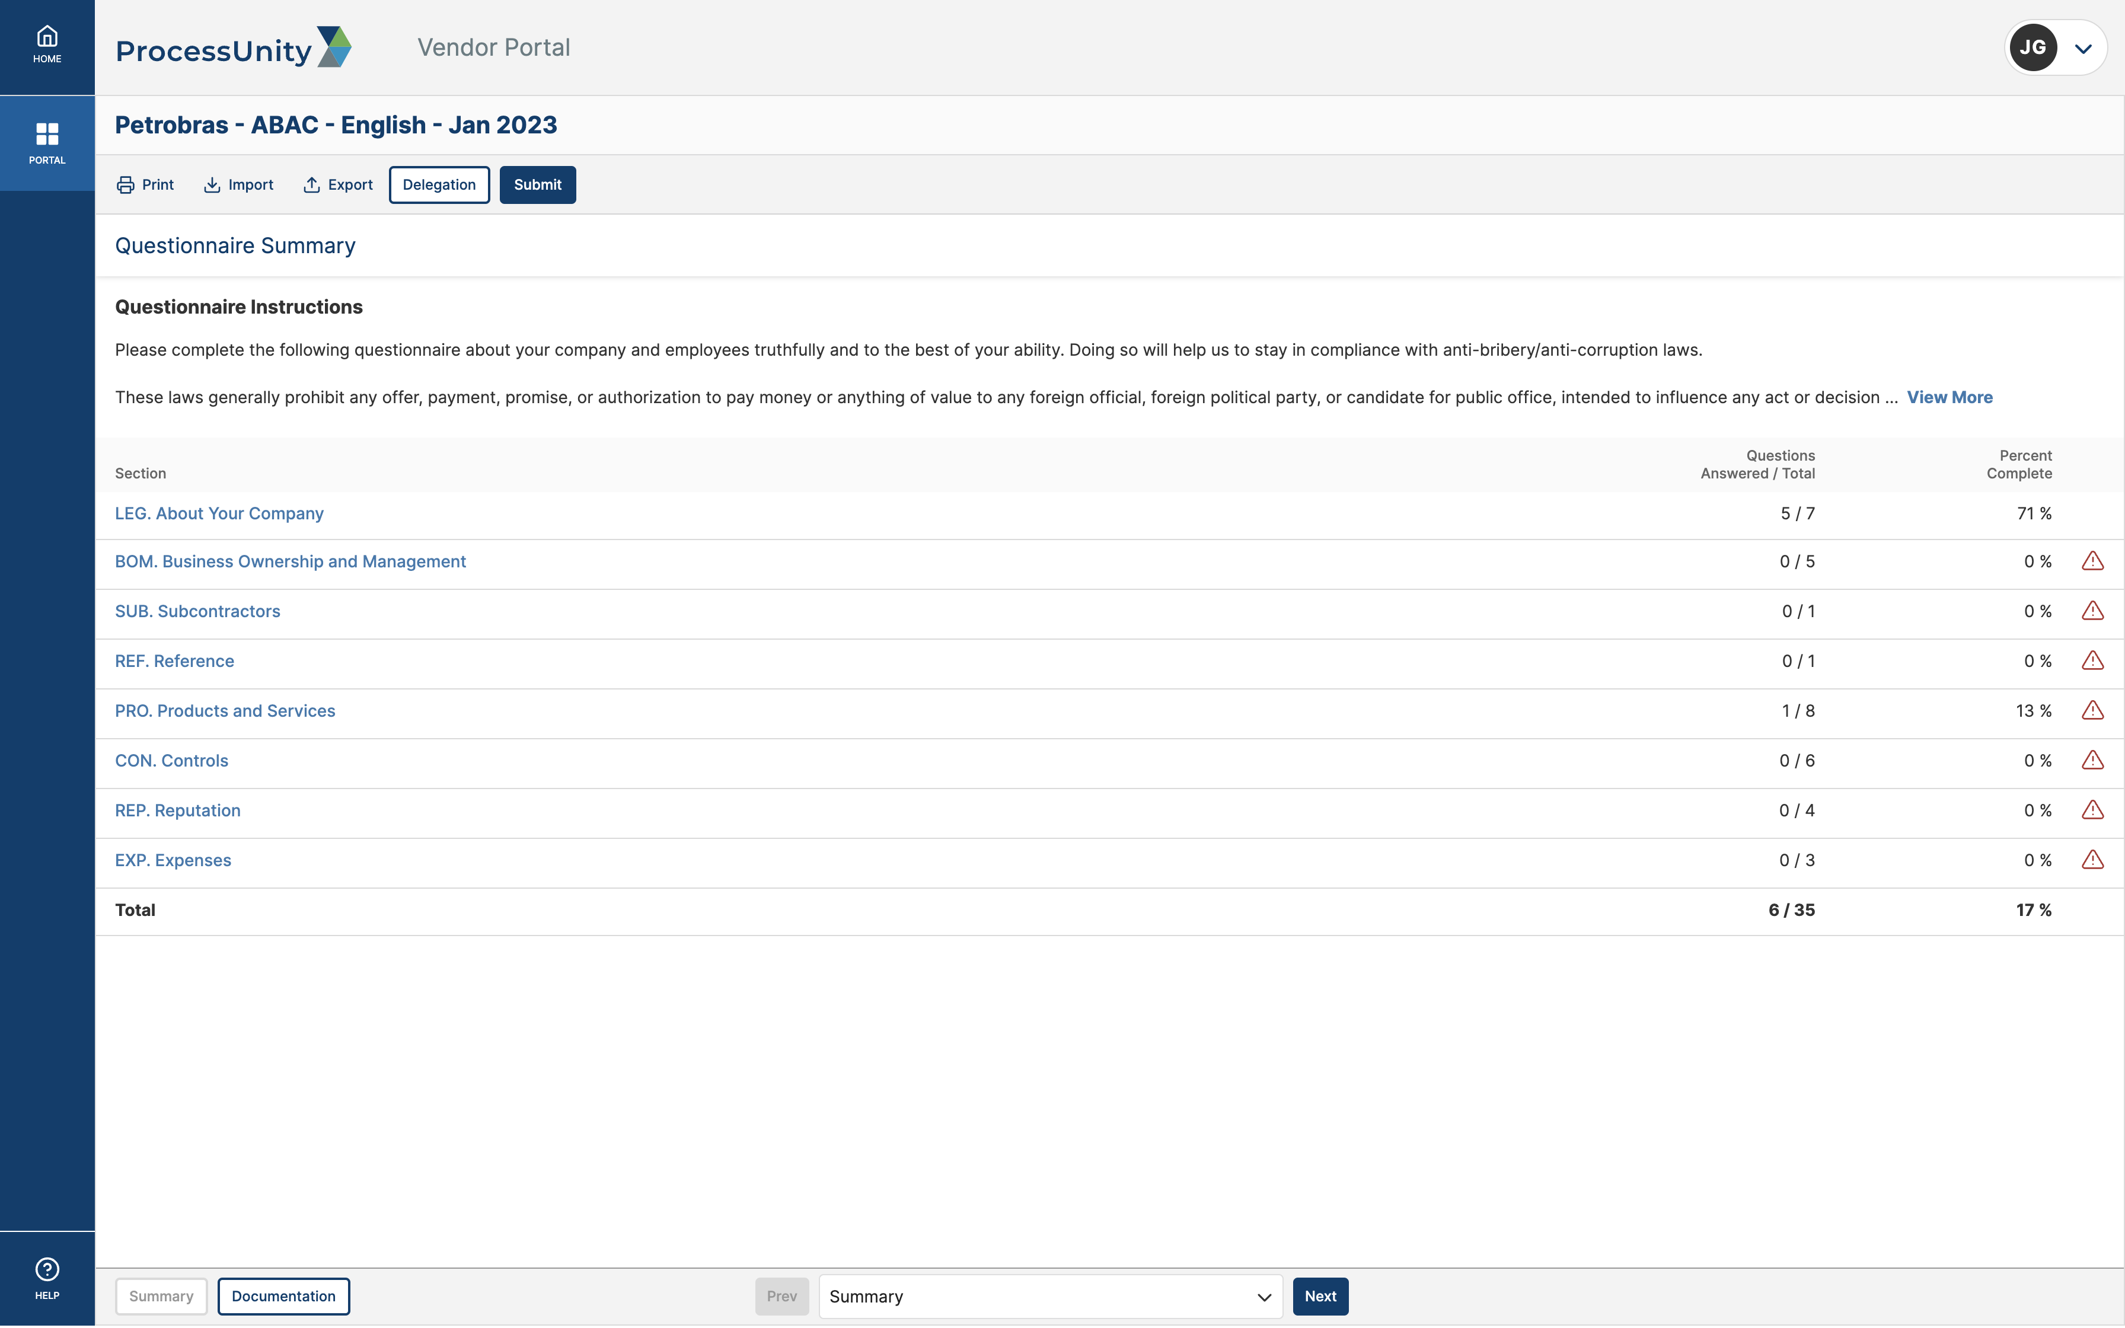Viewport: 2125px width, 1328px height.
Task: Switch to the Summary tab at bottom
Action: click(x=162, y=1297)
